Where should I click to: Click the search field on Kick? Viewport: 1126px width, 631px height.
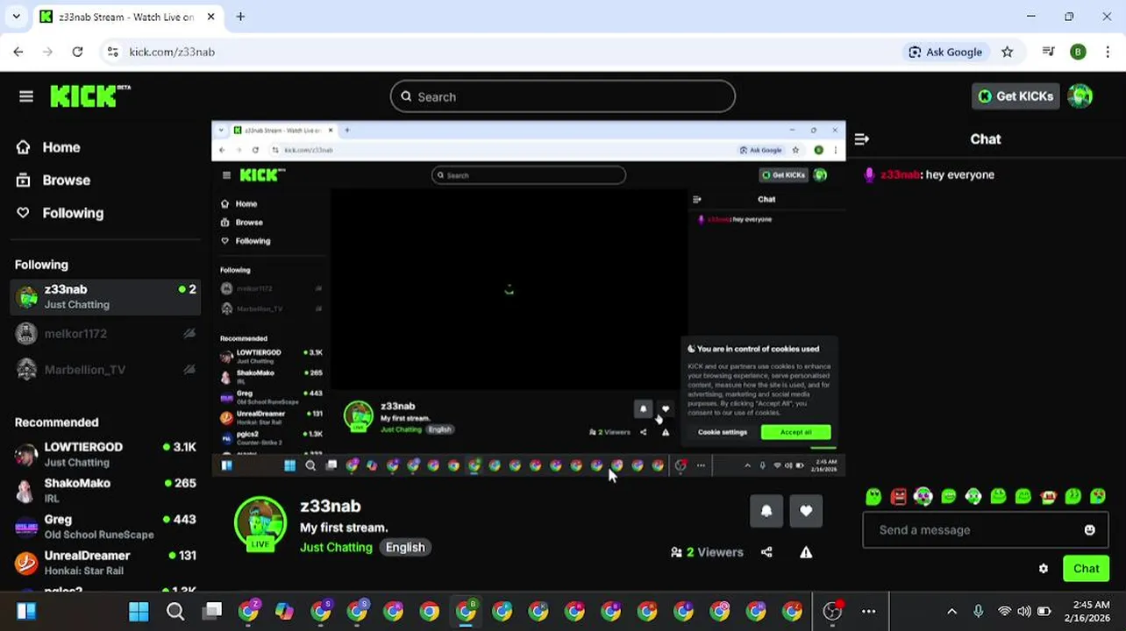pyautogui.click(x=562, y=96)
